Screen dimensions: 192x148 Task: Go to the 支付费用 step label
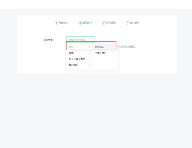coord(135,23)
